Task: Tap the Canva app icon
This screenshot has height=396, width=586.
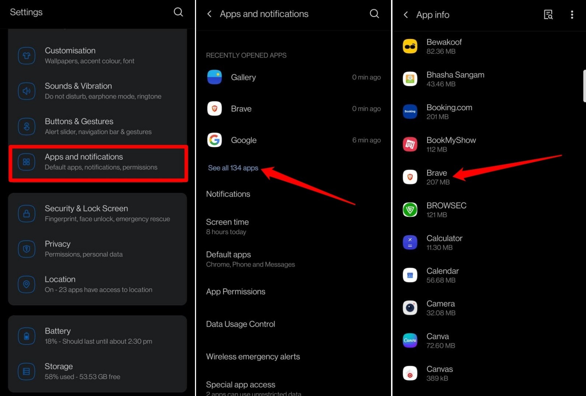Action: tap(410, 340)
